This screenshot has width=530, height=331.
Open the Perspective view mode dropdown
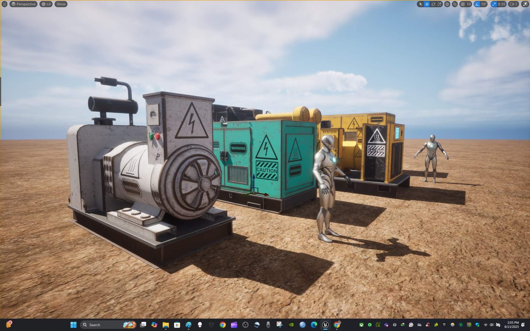[24, 4]
